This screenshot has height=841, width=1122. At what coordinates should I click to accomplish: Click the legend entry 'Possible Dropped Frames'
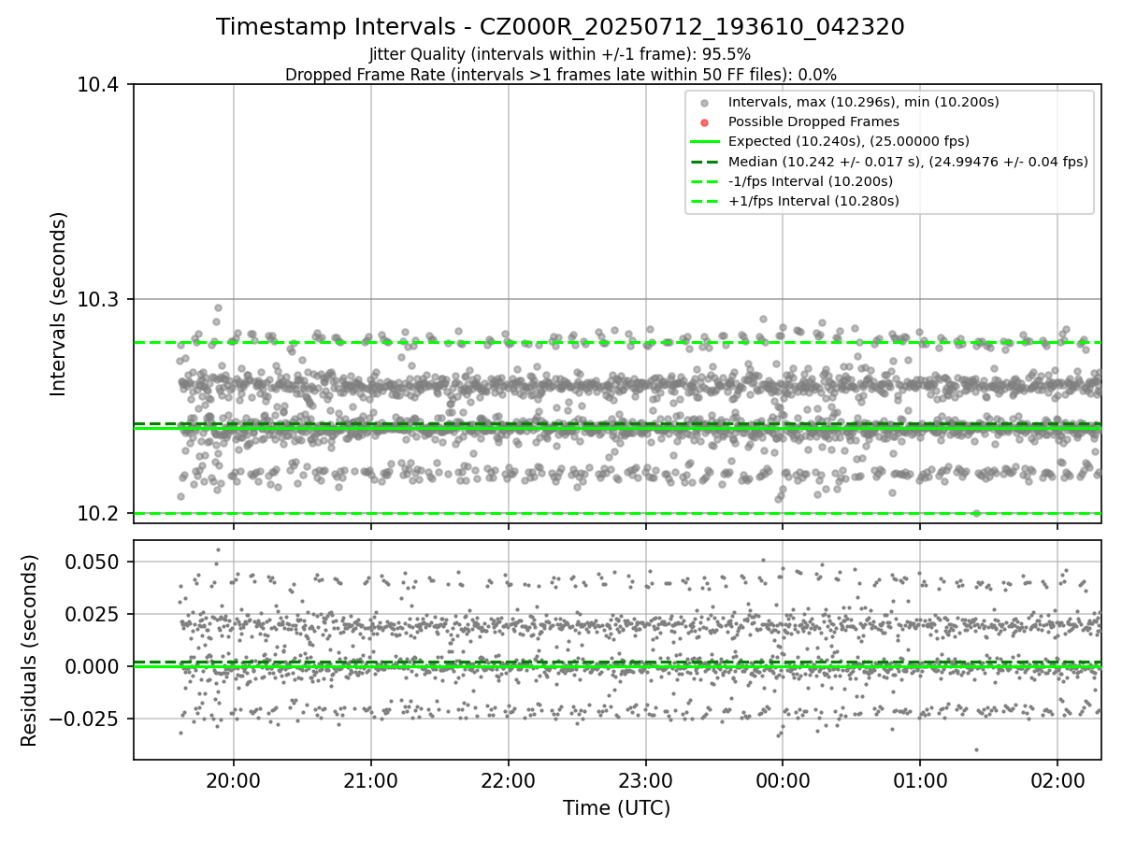[x=813, y=121]
